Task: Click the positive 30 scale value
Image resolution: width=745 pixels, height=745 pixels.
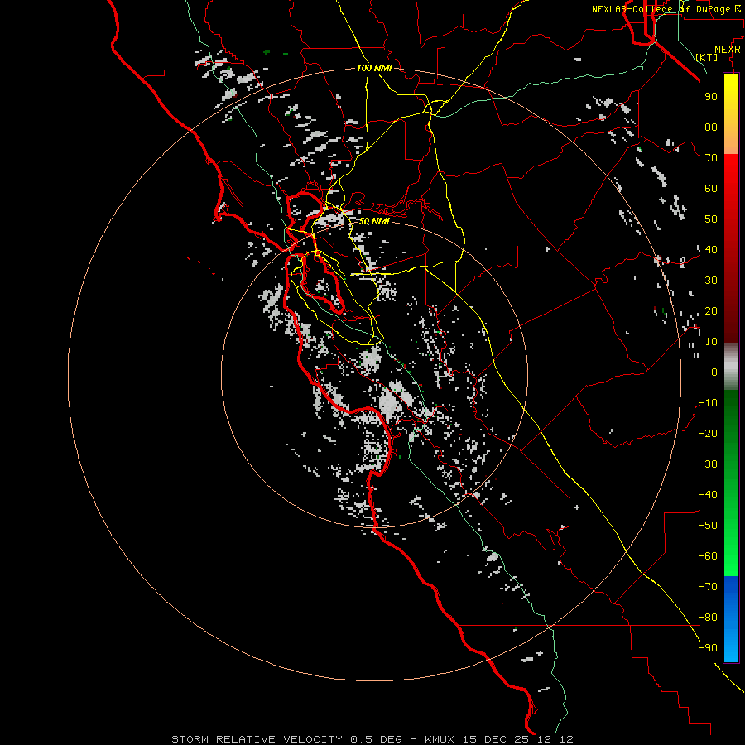Action: click(711, 281)
